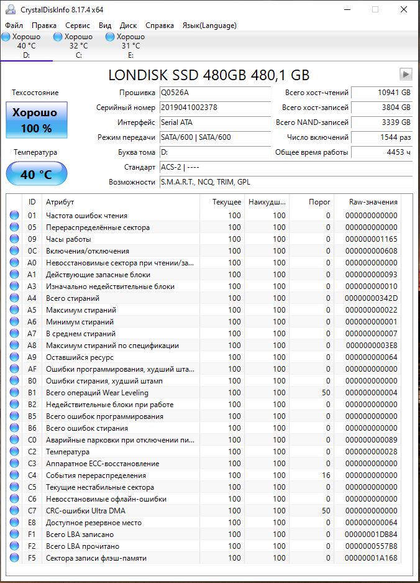Click the status orb of row C2

pos(14,451)
